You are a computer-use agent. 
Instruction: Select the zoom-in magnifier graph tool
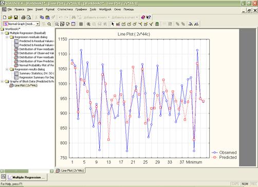point(88,24)
